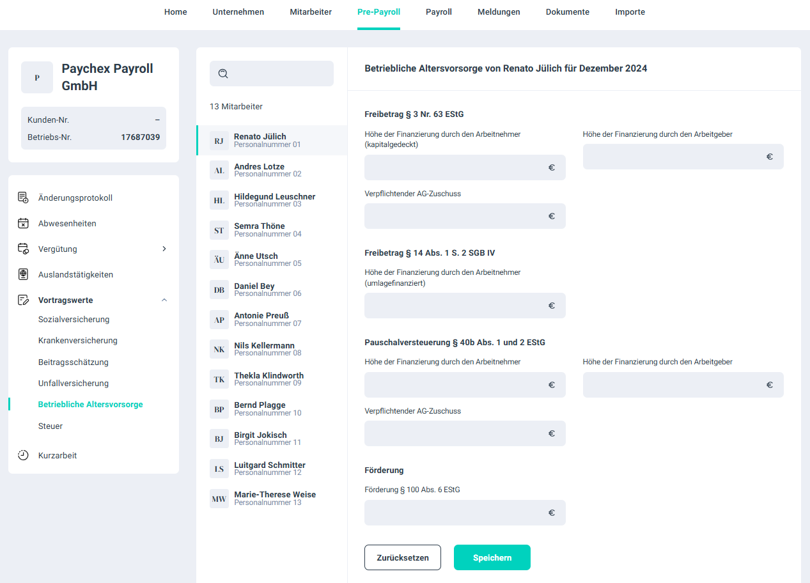Click the Vergütung calendar-coin icon
Image resolution: width=810 pixels, height=583 pixels.
23,249
